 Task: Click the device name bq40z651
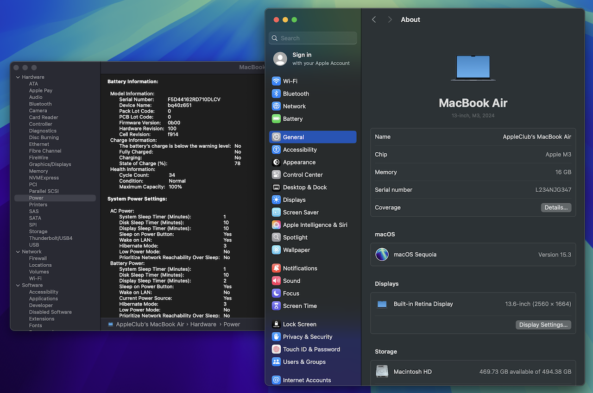pyautogui.click(x=180, y=106)
